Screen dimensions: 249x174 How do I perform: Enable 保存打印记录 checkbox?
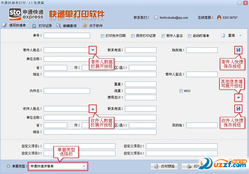point(133,36)
